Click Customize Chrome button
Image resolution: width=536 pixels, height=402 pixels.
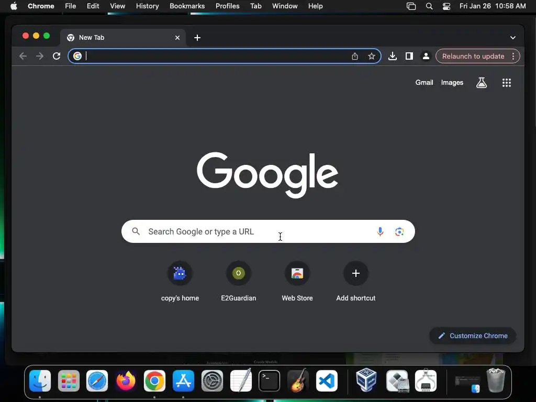pos(473,336)
